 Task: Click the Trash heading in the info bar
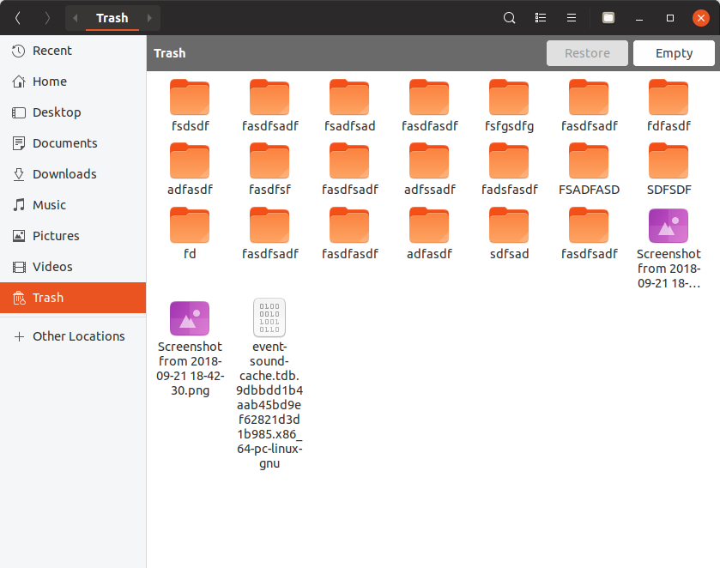pyautogui.click(x=170, y=53)
